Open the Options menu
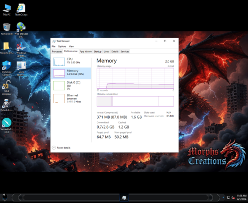This screenshot has height=203, width=248. pyautogui.click(x=62, y=46)
